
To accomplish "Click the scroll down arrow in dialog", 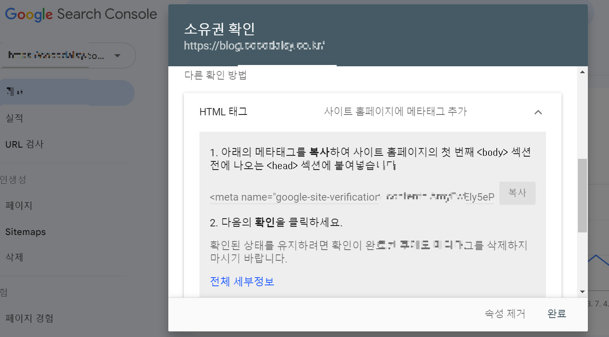I will (582, 292).
